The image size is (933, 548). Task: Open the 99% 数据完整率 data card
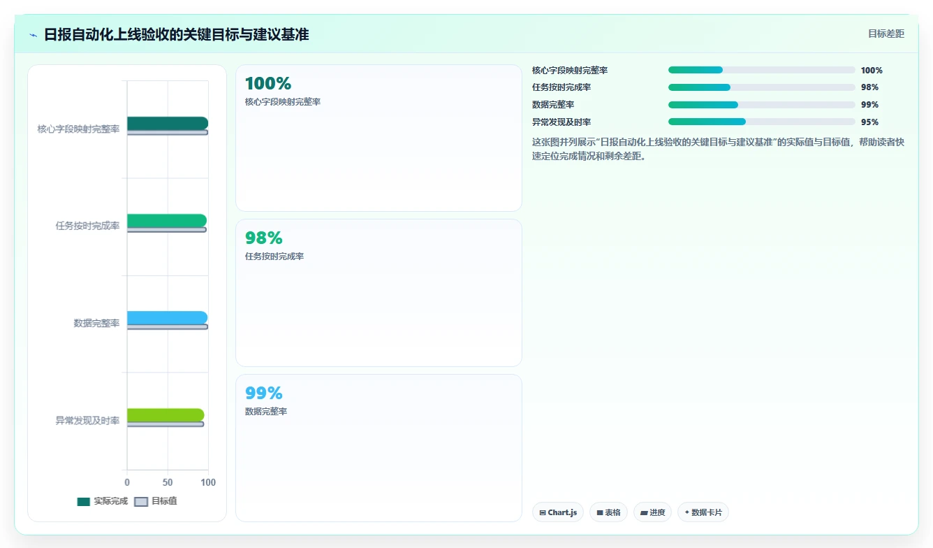(x=379, y=448)
